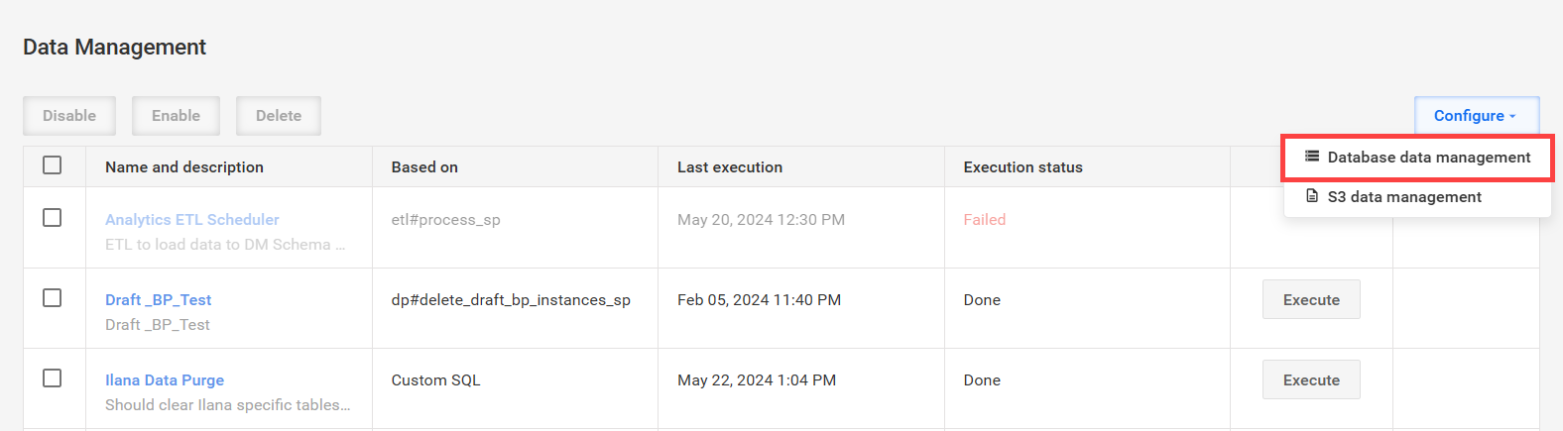The height and width of the screenshot is (431, 1563).
Task: Execute the Ilana Data Purge job
Action: click(x=1311, y=380)
